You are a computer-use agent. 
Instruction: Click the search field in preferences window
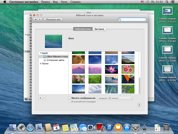pyautogui.click(x=132, y=19)
